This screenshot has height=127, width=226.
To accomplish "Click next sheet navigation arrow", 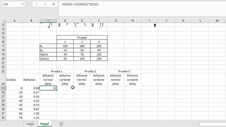I will point(13,124).
